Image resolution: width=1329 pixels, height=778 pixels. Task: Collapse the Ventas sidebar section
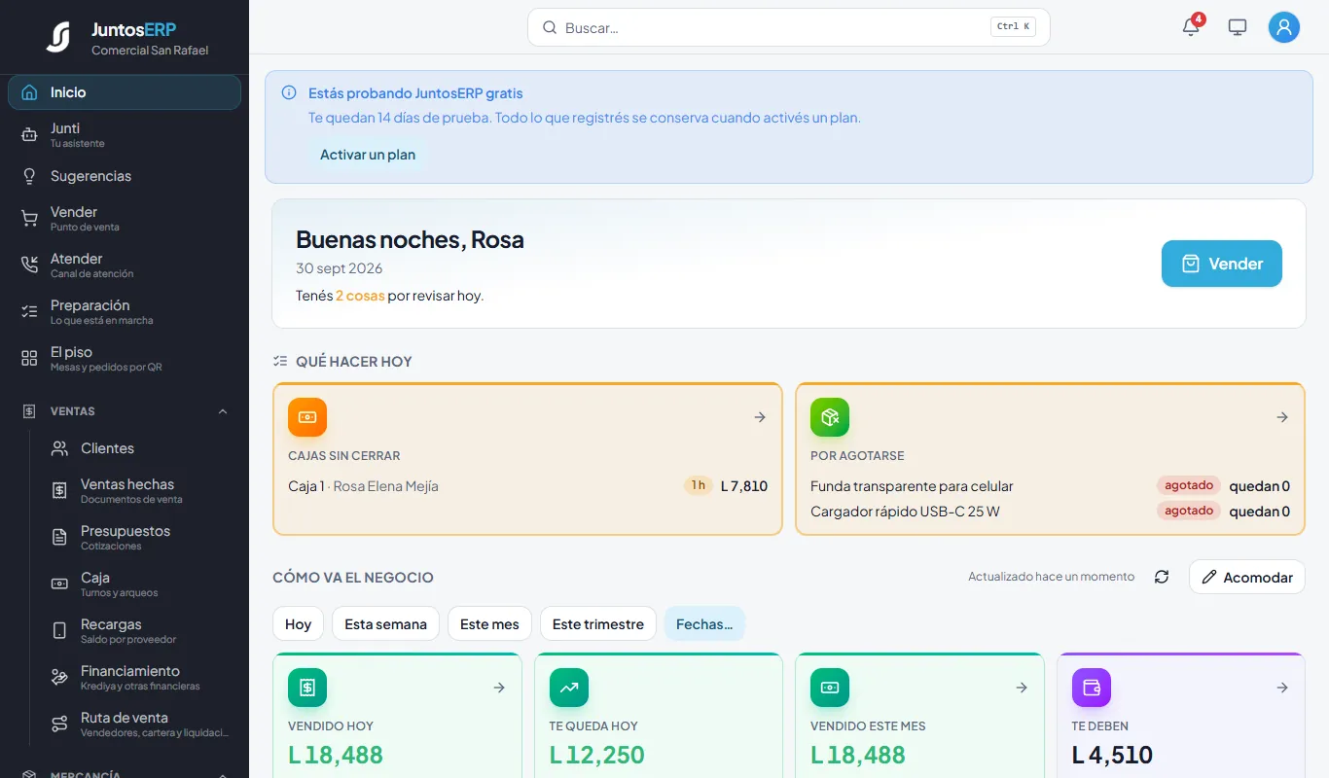click(x=125, y=411)
